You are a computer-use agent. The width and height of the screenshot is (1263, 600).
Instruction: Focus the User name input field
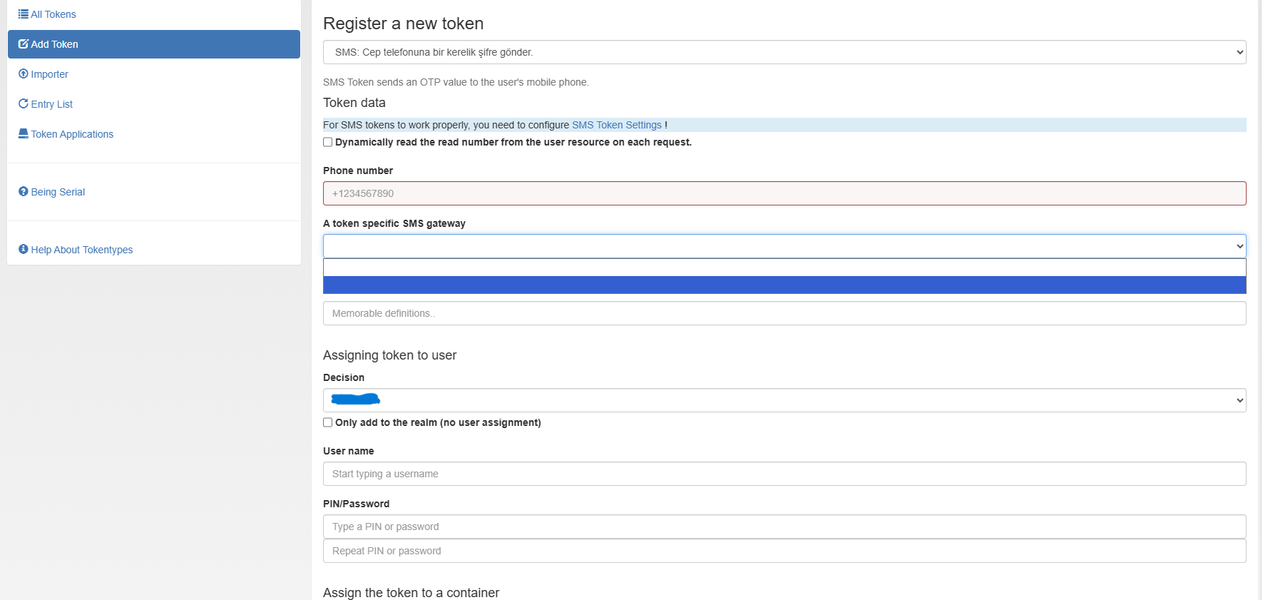[x=784, y=474]
